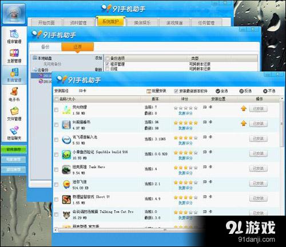The width and height of the screenshot is (286, 247).
Task: Click upgrade arrow for 闪光物理
Action: [x=244, y=108]
